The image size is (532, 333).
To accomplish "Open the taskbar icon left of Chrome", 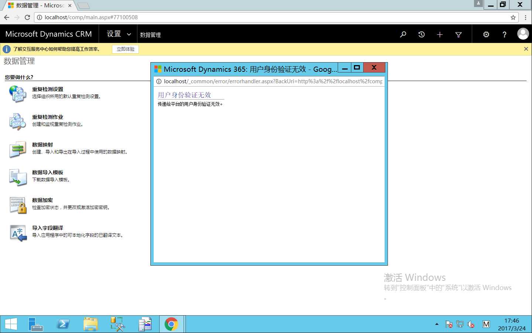I will pyautogui.click(x=145, y=324).
